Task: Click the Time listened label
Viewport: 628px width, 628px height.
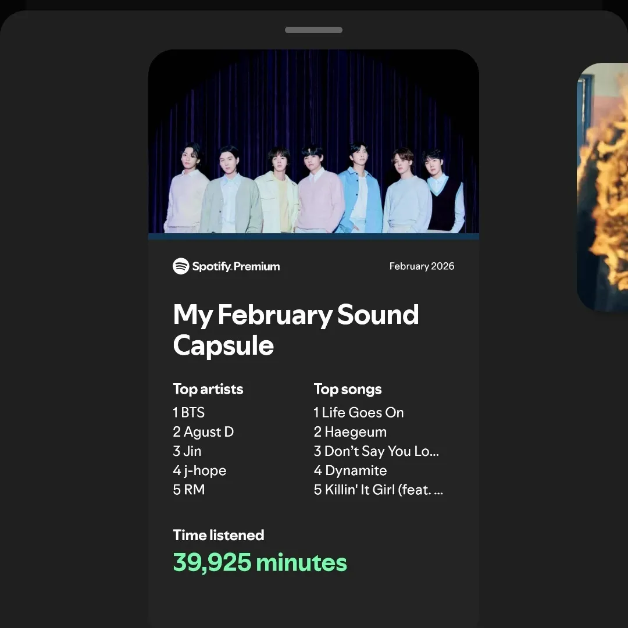Action: 219,535
